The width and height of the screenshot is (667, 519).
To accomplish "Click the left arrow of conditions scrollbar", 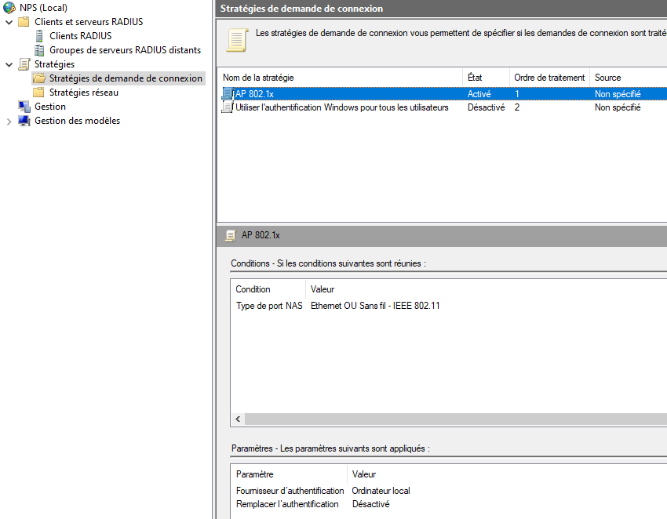I will (239, 419).
